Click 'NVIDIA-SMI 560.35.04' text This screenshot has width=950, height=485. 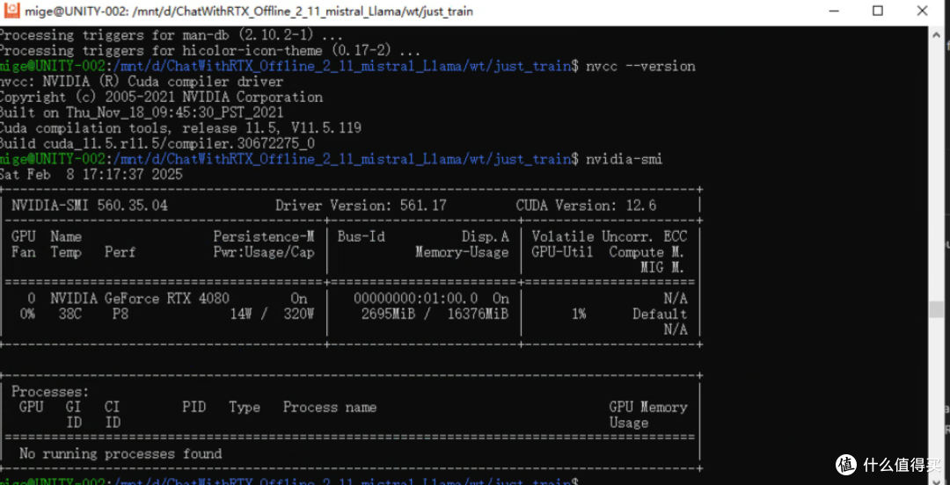tap(90, 206)
